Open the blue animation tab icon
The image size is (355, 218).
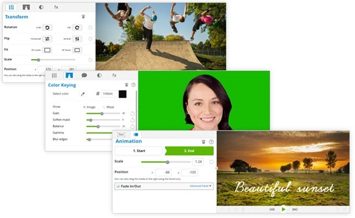coord(135,134)
